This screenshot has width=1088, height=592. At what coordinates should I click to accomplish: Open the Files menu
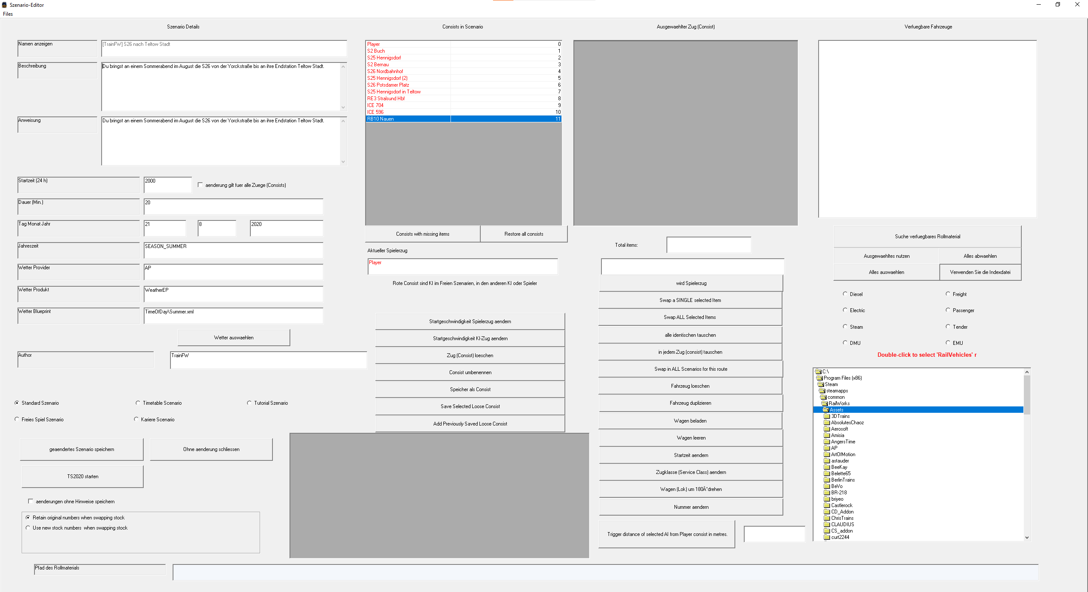pos(8,14)
